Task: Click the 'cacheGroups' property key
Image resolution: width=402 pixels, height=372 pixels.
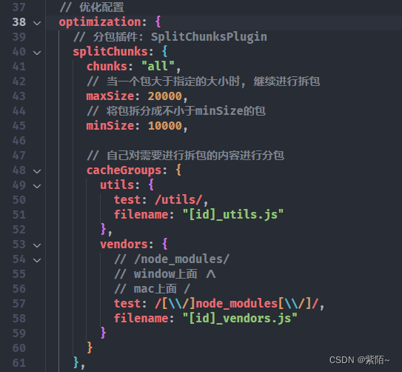Action: pyautogui.click(x=124, y=170)
